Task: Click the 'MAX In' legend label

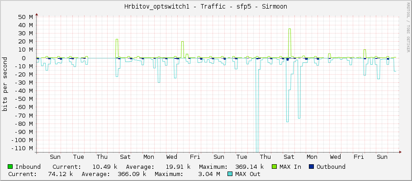Action: point(290,167)
